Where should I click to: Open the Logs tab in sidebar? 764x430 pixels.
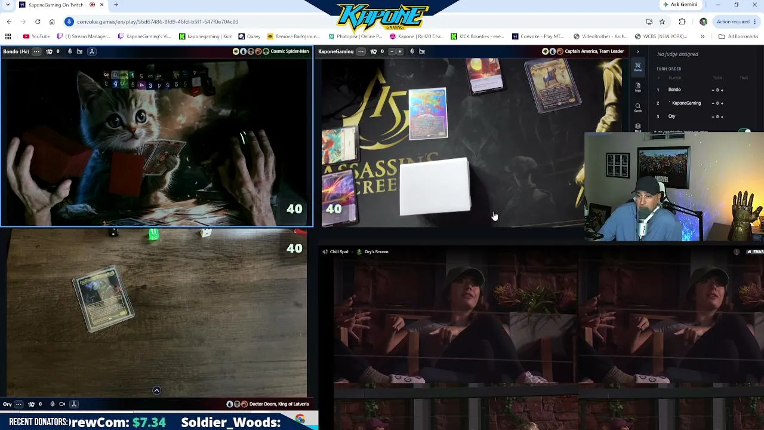tap(637, 87)
